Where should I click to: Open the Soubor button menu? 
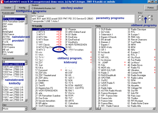[8, 8]
